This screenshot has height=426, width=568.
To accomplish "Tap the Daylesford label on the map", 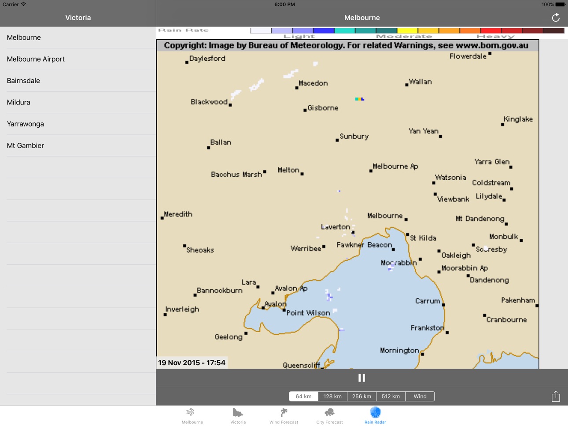I will point(207,59).
